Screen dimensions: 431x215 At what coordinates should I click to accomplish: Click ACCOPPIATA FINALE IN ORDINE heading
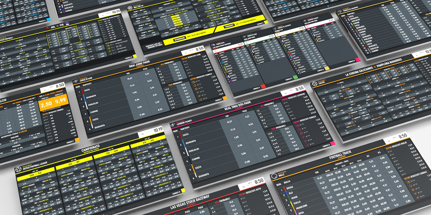tap(14, 134)
